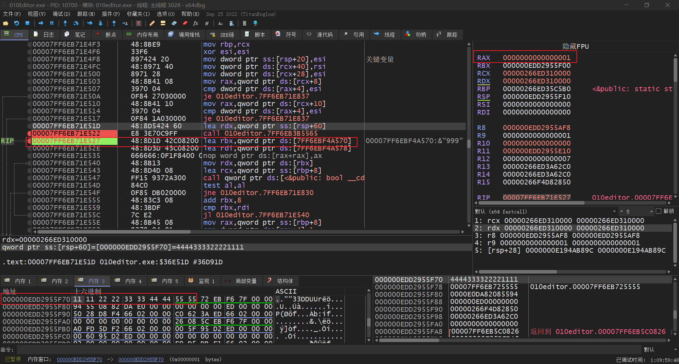Pause execution with the pause icon
Image resolution: width=679 pixels, height=364 pixels.
point(52,23)
